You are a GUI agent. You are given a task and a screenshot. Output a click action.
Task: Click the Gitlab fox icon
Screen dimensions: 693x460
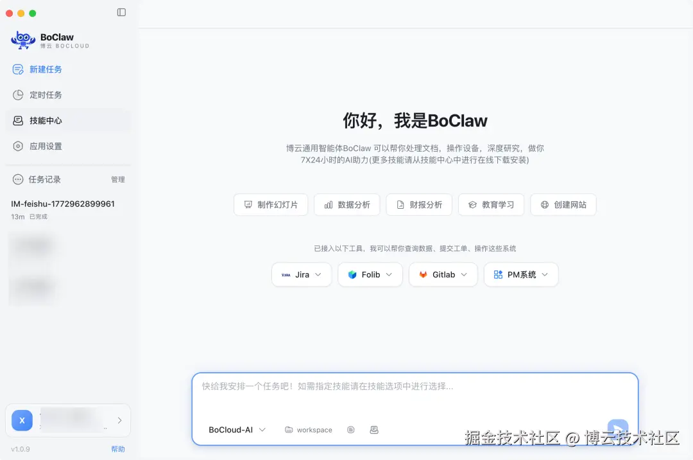423,275
